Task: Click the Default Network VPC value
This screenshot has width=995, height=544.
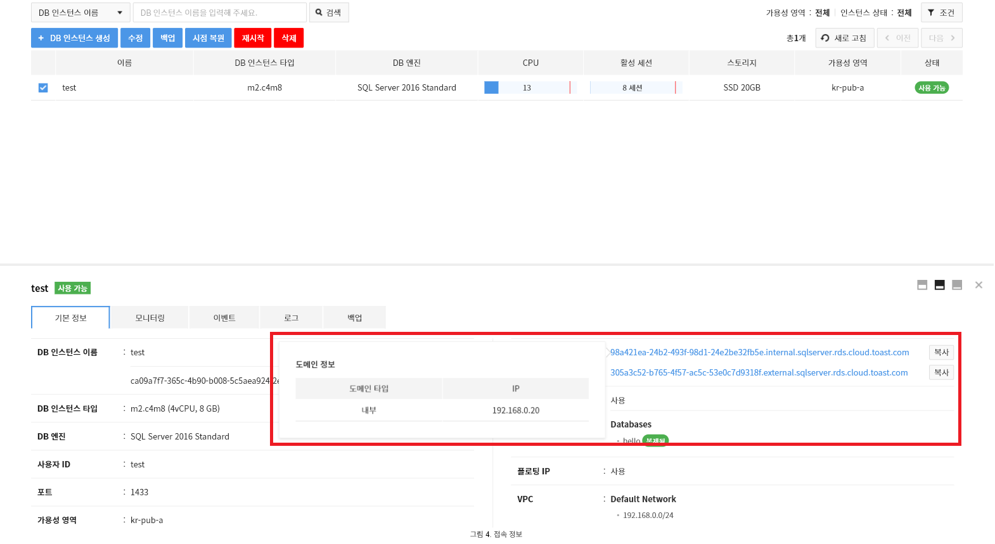Action: [x=643, y=499]
